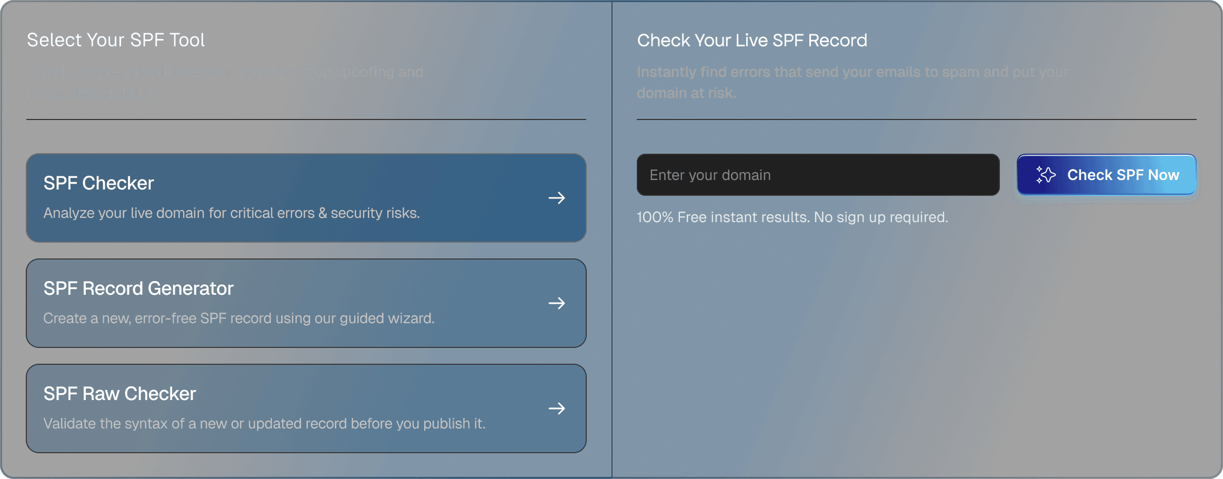Click the arrow icon on SPF Raw Checker

click(x=557, y=408)
